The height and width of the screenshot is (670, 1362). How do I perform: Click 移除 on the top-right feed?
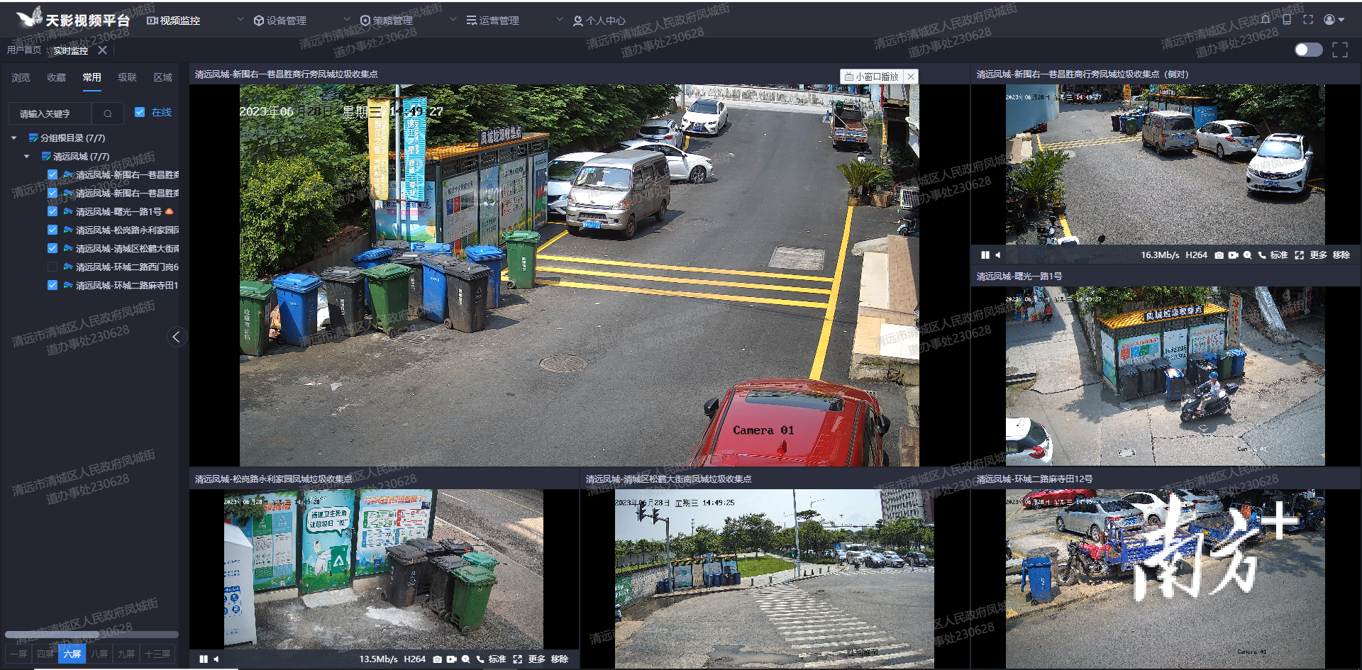pos(1341,255)
